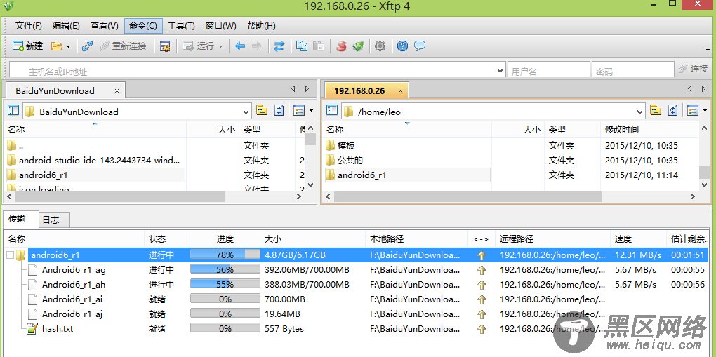This screenshot has width=716, height=357.
Task: Click the blue back arrow icon
Action: (x=240, y=46)
